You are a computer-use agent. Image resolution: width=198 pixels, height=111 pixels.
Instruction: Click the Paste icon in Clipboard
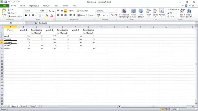click(x=4, y=11)
